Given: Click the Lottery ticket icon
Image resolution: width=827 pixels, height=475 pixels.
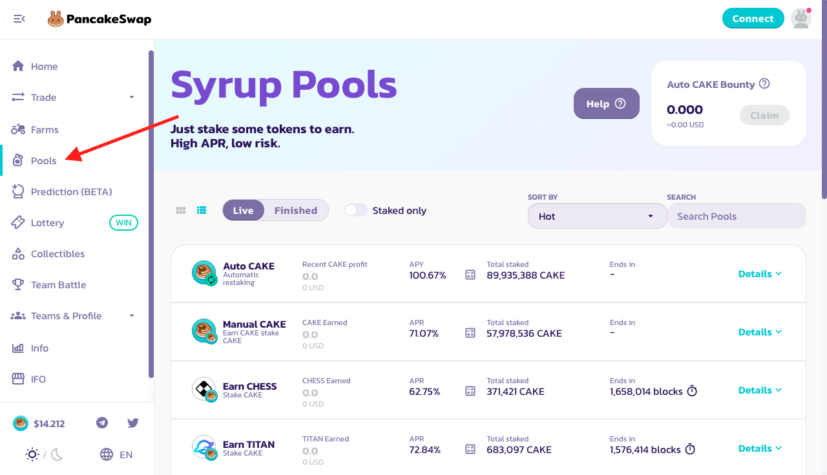Looking at the screenshot, I should tap(18, 222).
